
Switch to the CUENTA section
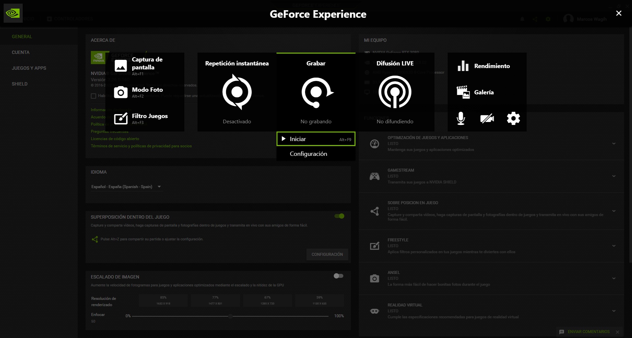point(21,52)
